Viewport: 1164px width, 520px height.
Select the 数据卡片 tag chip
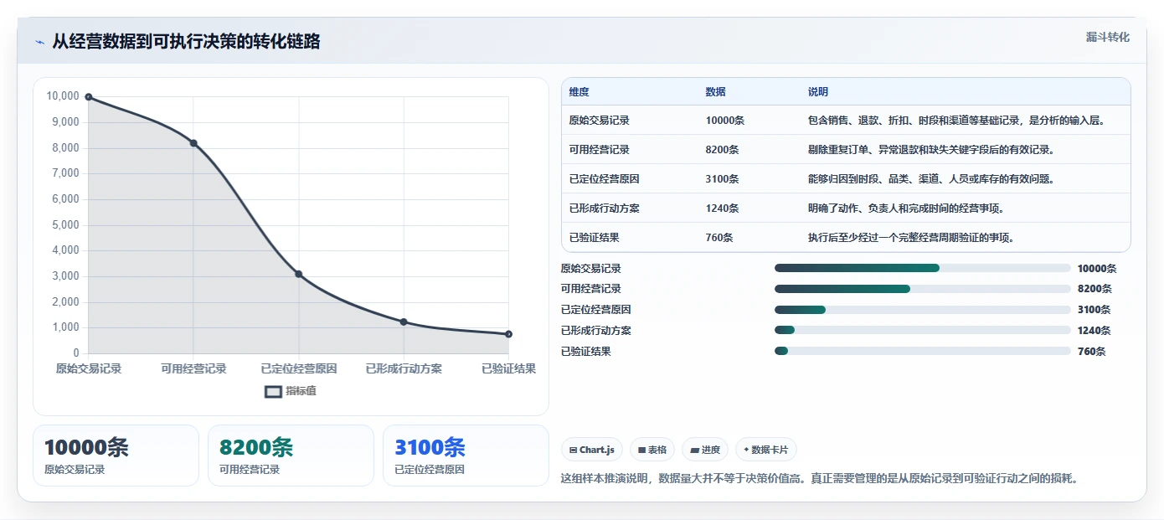click(x=767, y=450)
